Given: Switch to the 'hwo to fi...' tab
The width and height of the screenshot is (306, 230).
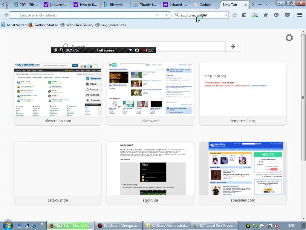Looking at the screenshot, I should tap(86, 5).
